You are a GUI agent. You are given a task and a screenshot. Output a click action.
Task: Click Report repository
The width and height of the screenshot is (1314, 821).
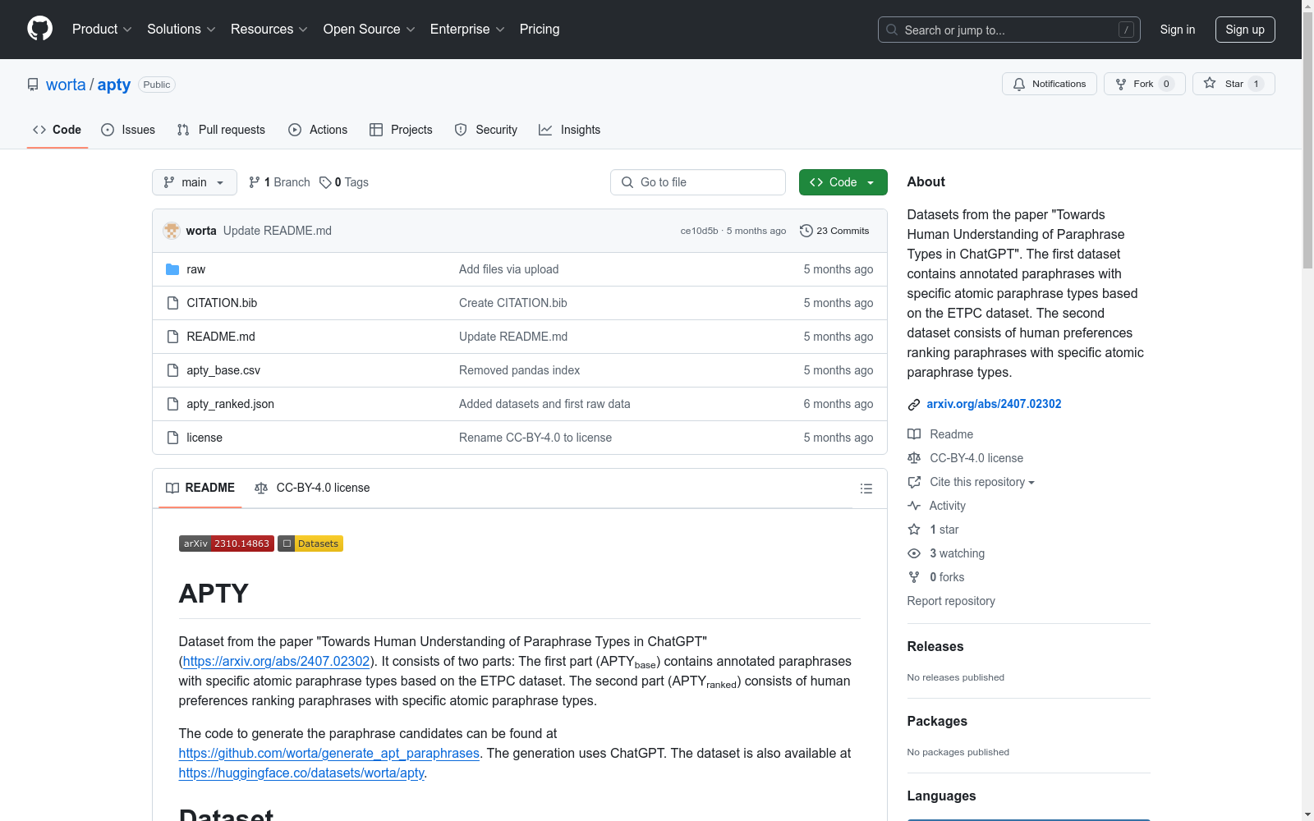tap(951, 601)
